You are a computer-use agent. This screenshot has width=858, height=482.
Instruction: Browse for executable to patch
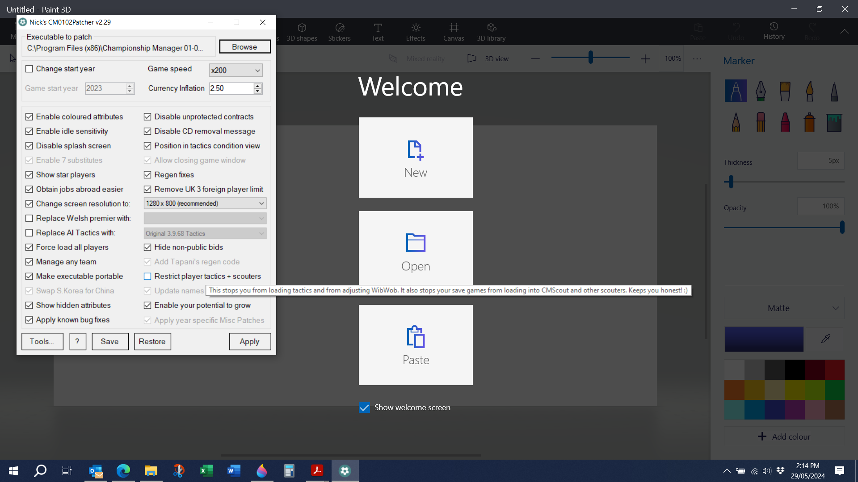click(x=244, y=47)
